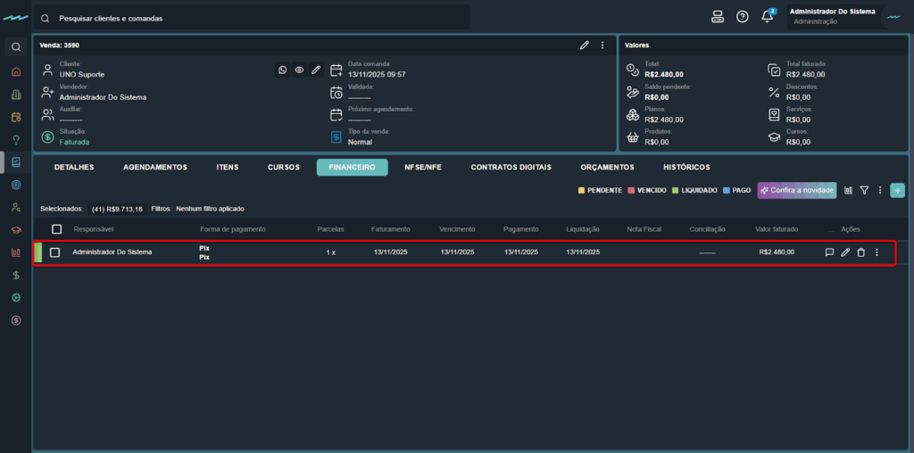This screenshot has height=453, width=914.
Task: Check the Administrador Do Sistema row checkbox
Action: pyautogui.click(x=54, y=252)
